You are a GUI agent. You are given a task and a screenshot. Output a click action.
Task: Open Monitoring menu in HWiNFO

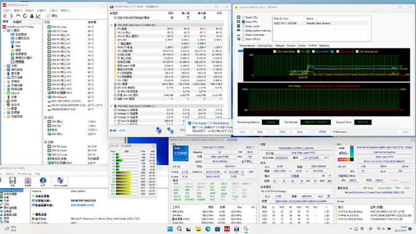pyautogui.click(x=24, y=174)
